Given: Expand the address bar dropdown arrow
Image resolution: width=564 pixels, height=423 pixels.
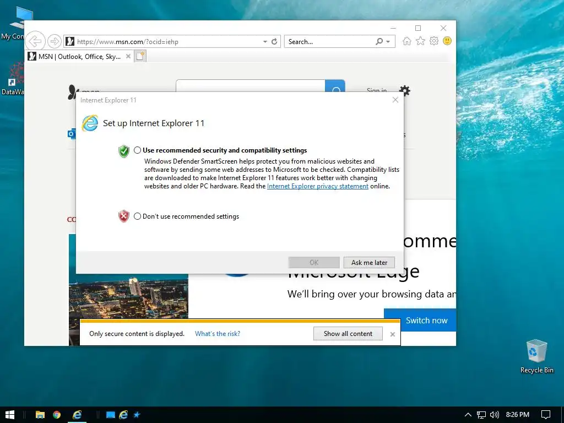Looking at the screenshot, I should tap(265, 41).
